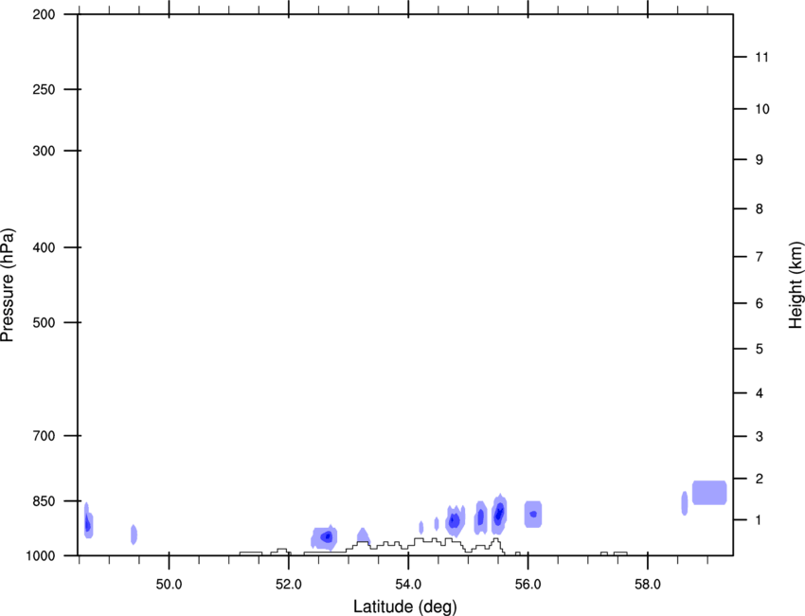The image size is (805, 616).
Task: Click the pressure label '400'
Action: [x=44, y=247]
